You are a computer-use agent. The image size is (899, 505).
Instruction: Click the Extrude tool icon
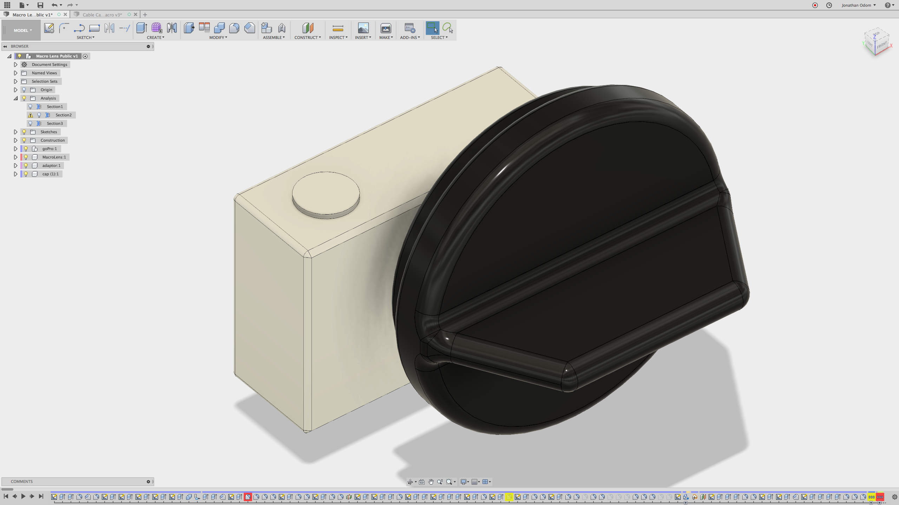(x=142, y=28)
